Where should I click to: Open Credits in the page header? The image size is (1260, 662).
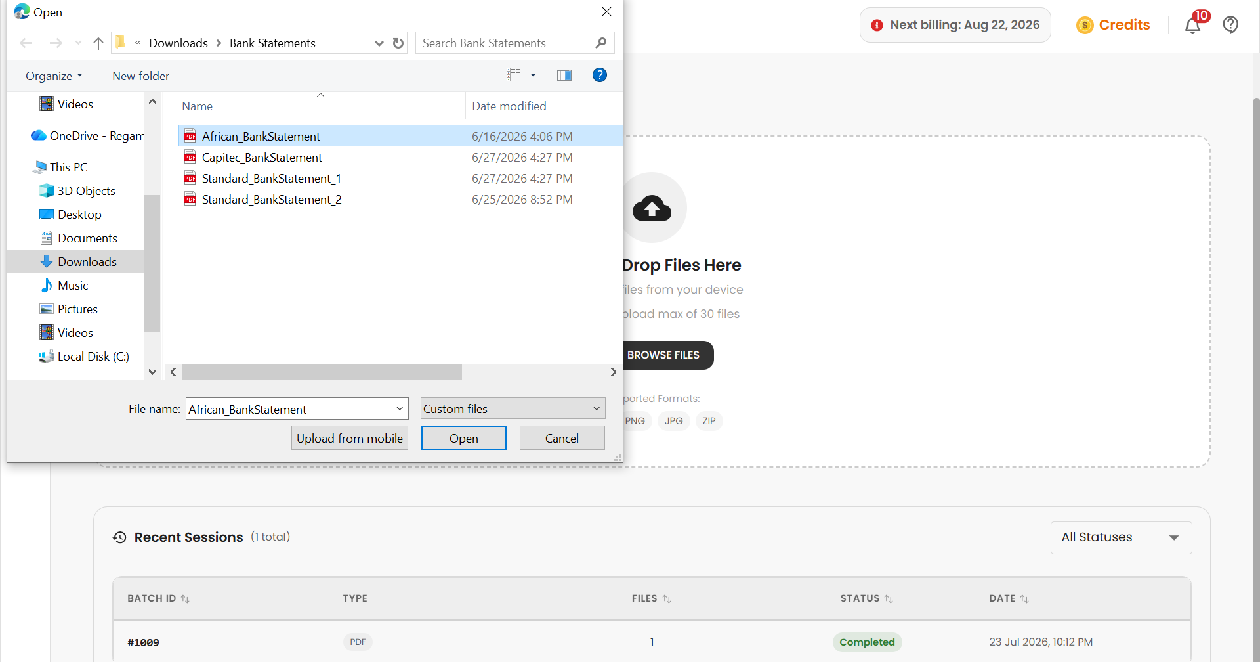1113,25
